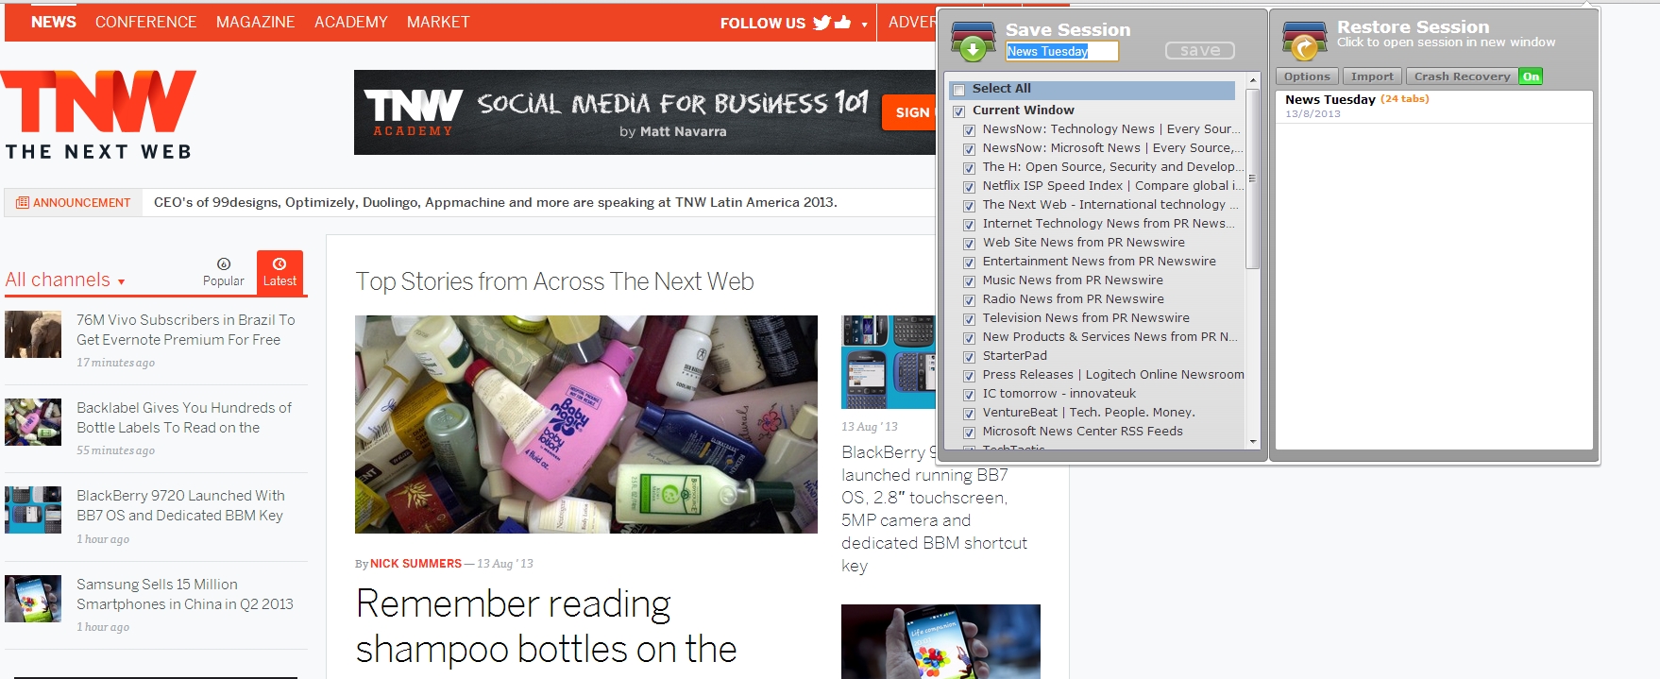The height and width of the screenshot is (679, 1660).
Task: Click the Facebook like thumb icon
Action: 842,23
